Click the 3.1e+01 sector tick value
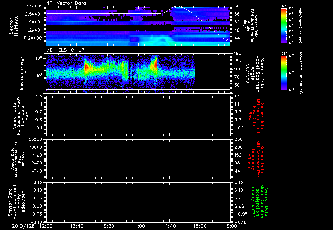Image resolution: width=333 pixels, height=230 pixels. pyautogui.click(x=34, y=6)
